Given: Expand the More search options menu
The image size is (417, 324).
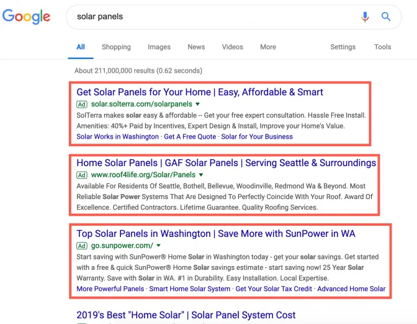Looking at the screenshot, I should coord(268,47).
